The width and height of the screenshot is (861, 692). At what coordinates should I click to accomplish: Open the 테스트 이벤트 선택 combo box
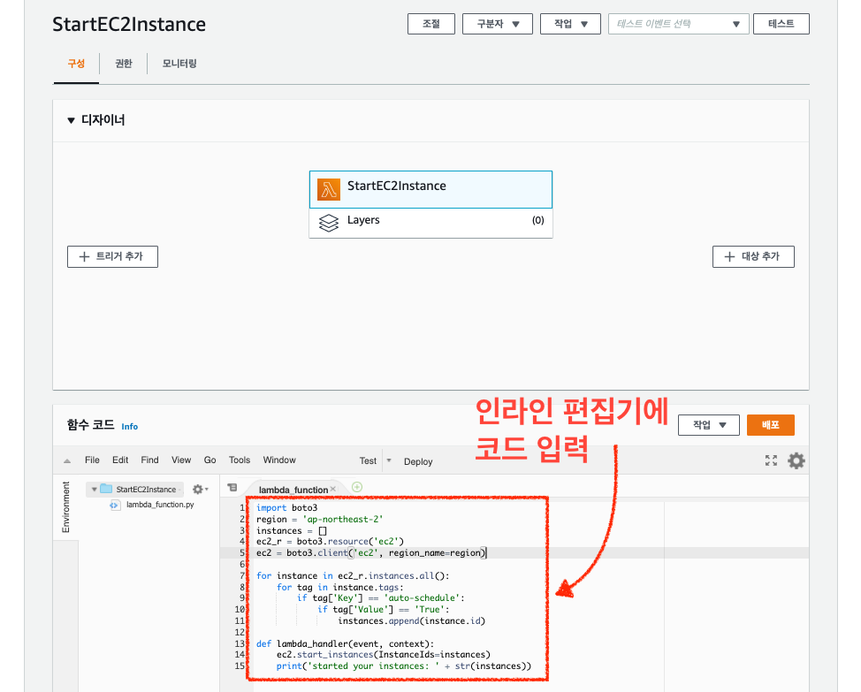pos(679,24)
